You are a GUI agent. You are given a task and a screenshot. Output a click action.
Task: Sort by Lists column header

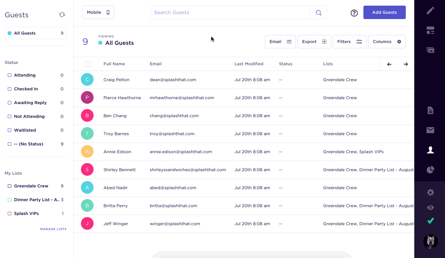point(328,64)
